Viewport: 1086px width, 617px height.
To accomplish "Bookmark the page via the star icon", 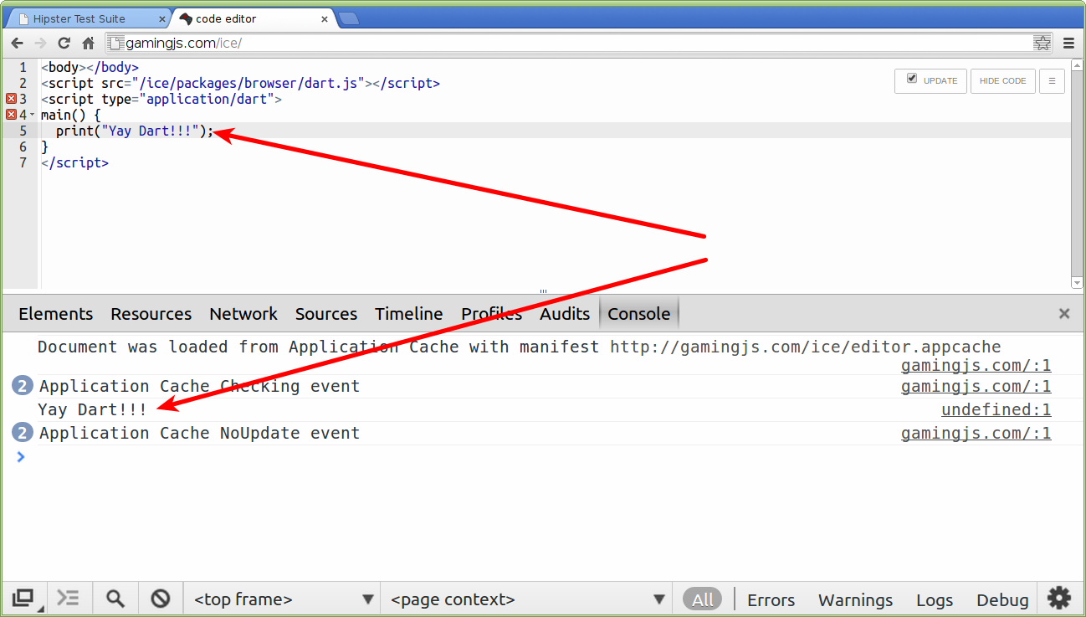I will click(x=1042, y=41).
